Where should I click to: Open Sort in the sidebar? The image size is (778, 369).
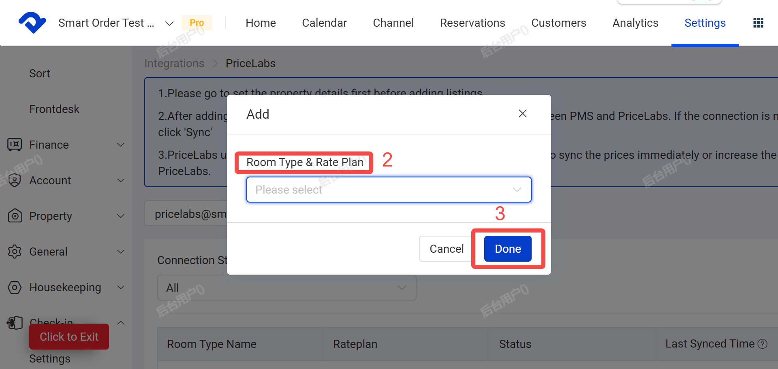[x=40, y=73]
